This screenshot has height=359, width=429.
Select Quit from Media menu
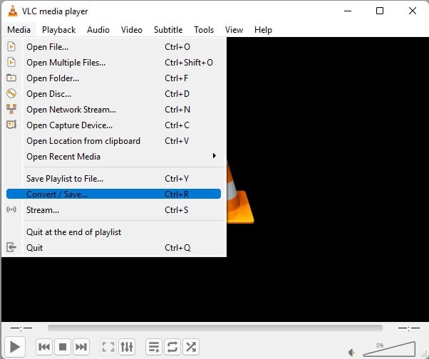click(x=35, y=248)
